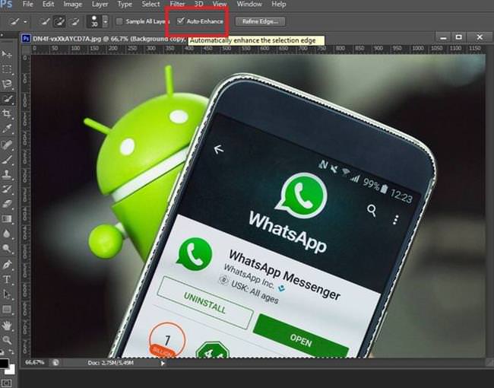Choose the New selection mode button
The height and width of the screenshot is (388, 494).
tap(45, 21)
